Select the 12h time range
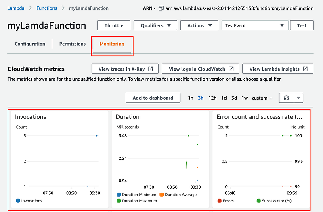 click(x=212, y=98)
